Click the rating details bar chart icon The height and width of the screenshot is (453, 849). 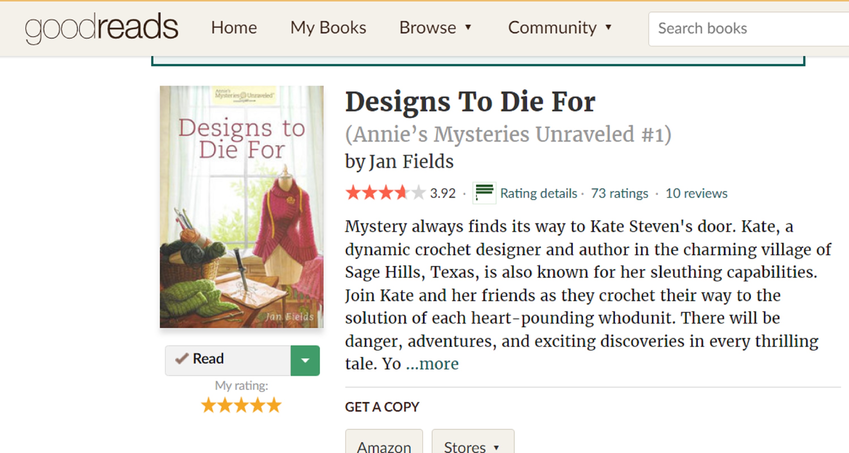[484, 193]
